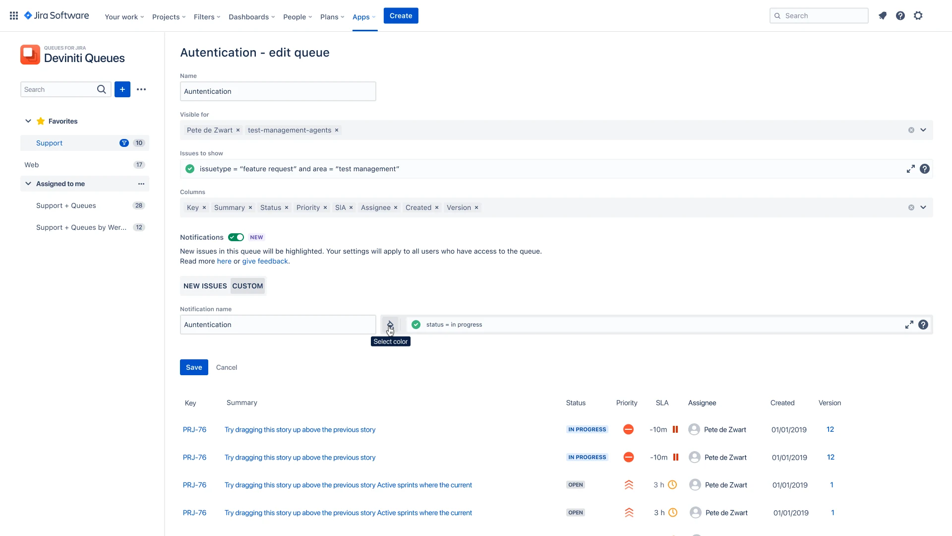Open help for notification JQL field
This screenshot has width=952, height=536.
(923, 325)
